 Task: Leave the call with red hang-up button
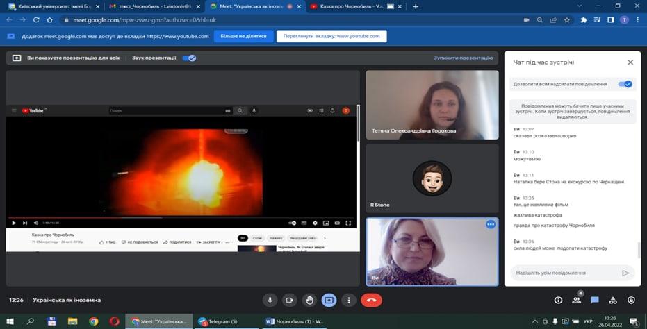click(372, 300)
